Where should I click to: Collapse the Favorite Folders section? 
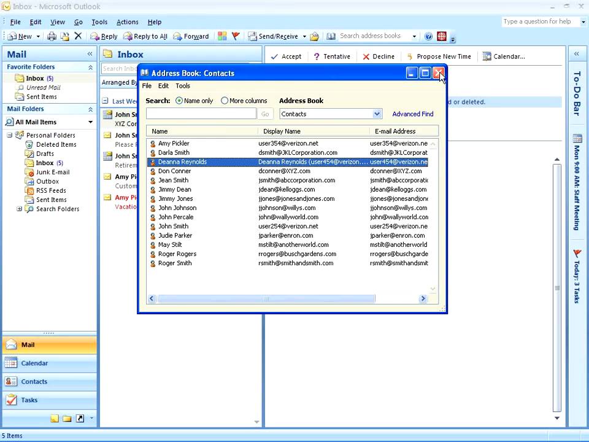click(x=90, y=68)
